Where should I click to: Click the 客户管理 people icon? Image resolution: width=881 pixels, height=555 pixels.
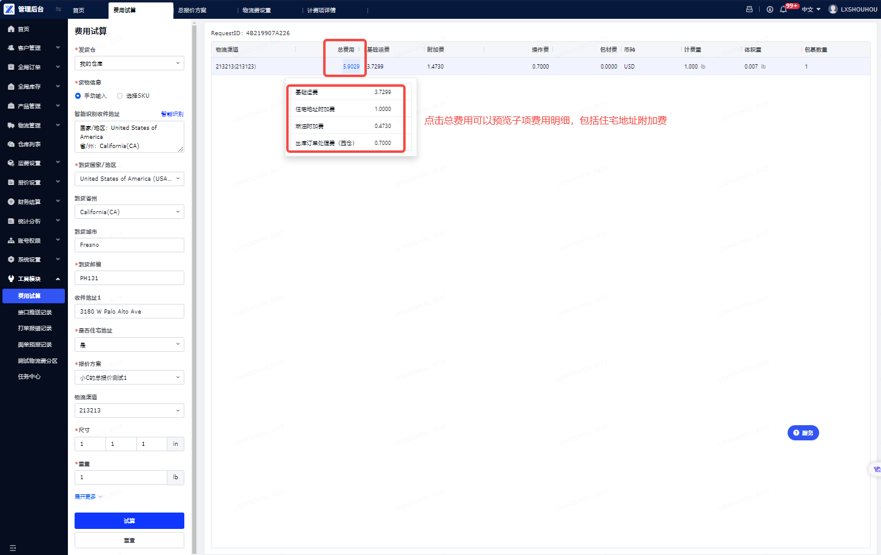pyautogui.click(x=11, y=48)
